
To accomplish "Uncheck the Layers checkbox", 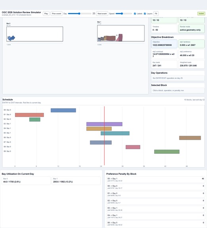I will 145,14.
